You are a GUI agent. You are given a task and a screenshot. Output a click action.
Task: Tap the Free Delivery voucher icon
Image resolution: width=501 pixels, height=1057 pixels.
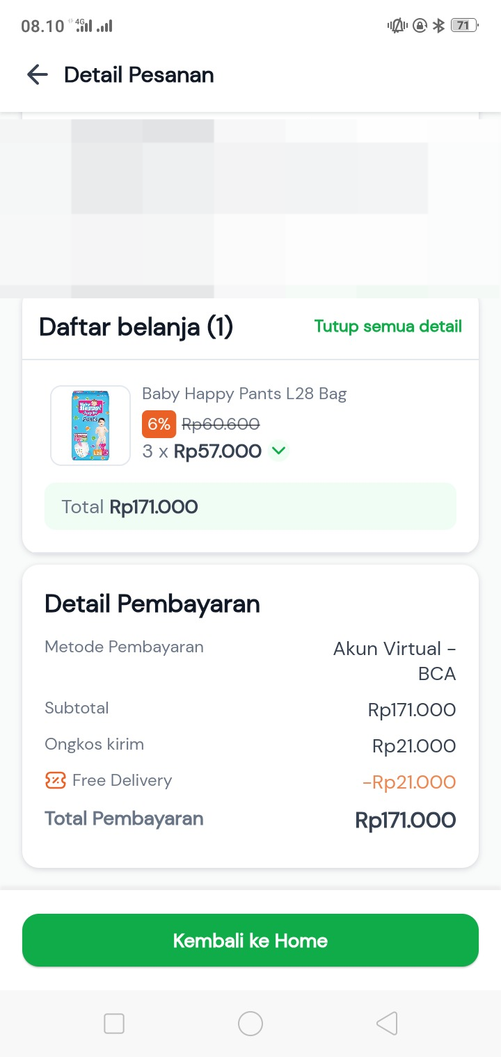[x=56, y=780]
